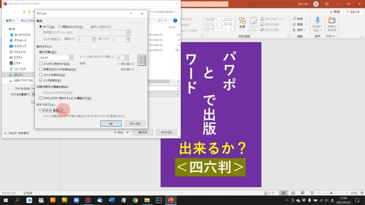Enable スライドに枠を付ける checkbox
The width and height of the screenshot is (365, 205).
pos(40,63)
